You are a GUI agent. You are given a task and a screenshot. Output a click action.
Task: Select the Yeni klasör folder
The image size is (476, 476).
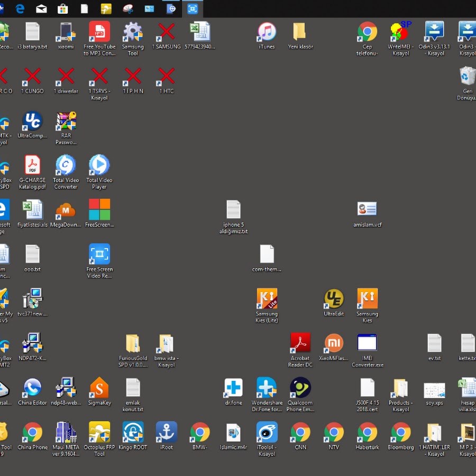[x=300, y=32]
